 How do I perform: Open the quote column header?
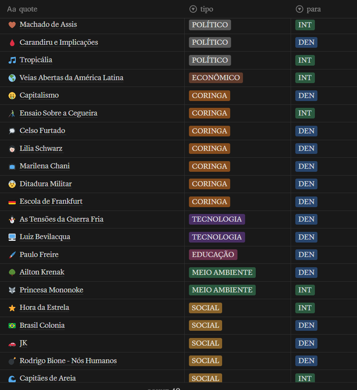(x=23, y=9)
